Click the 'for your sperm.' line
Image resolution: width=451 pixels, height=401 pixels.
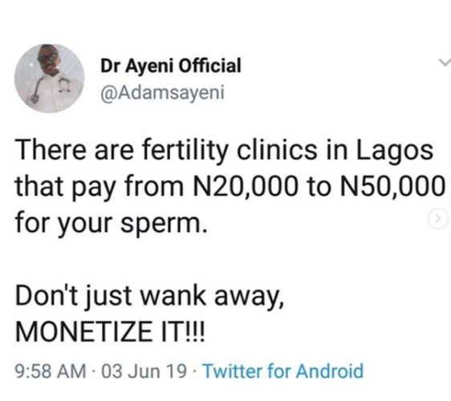click(x=111, y=223)
